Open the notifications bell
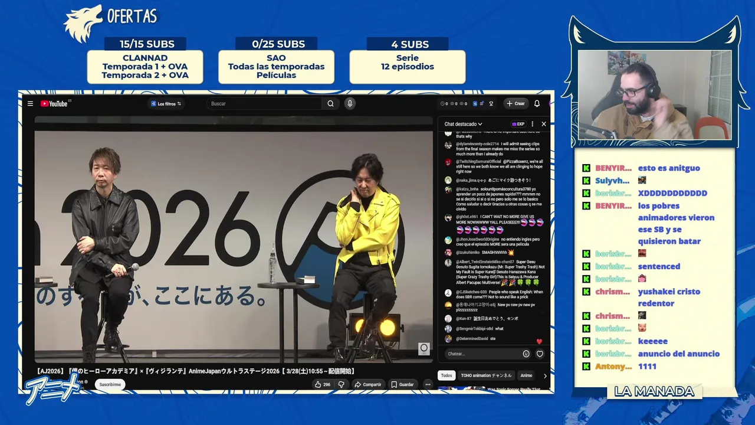Screen dimensions: 755x425 [x=537, y=103]
